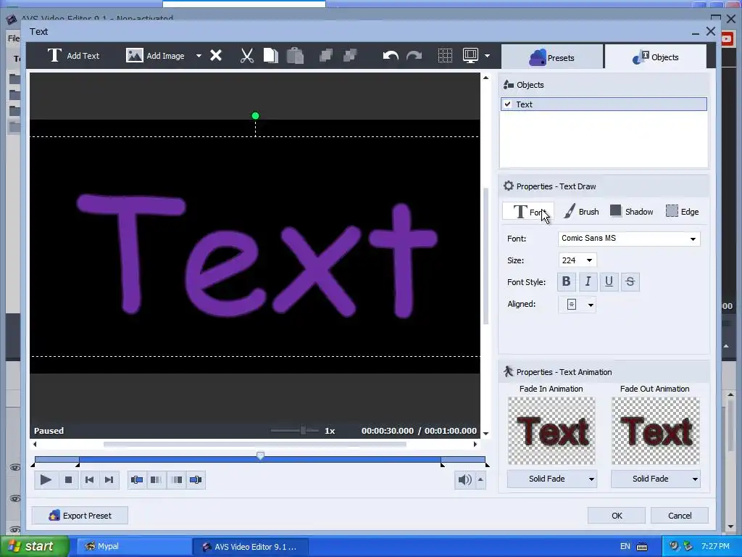The width and height of the screenshot is (742, 557).
Task: Click the set fade-out end marker icon
Action: (196, 480)
